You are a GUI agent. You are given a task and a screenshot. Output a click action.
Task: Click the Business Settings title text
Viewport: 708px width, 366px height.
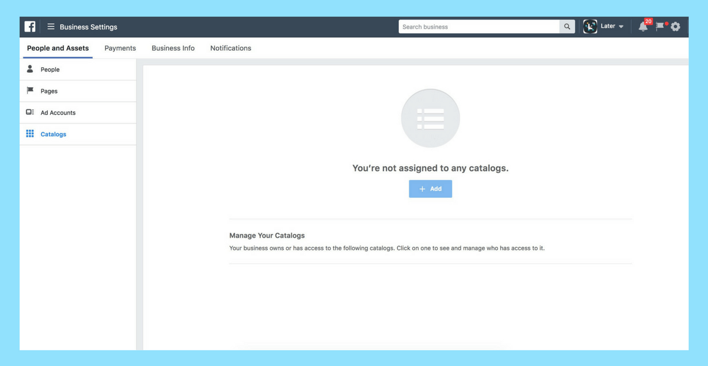tap(88, 27)
